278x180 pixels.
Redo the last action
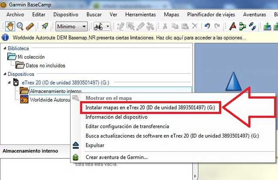pyautogui.click(x=217, y=26)
